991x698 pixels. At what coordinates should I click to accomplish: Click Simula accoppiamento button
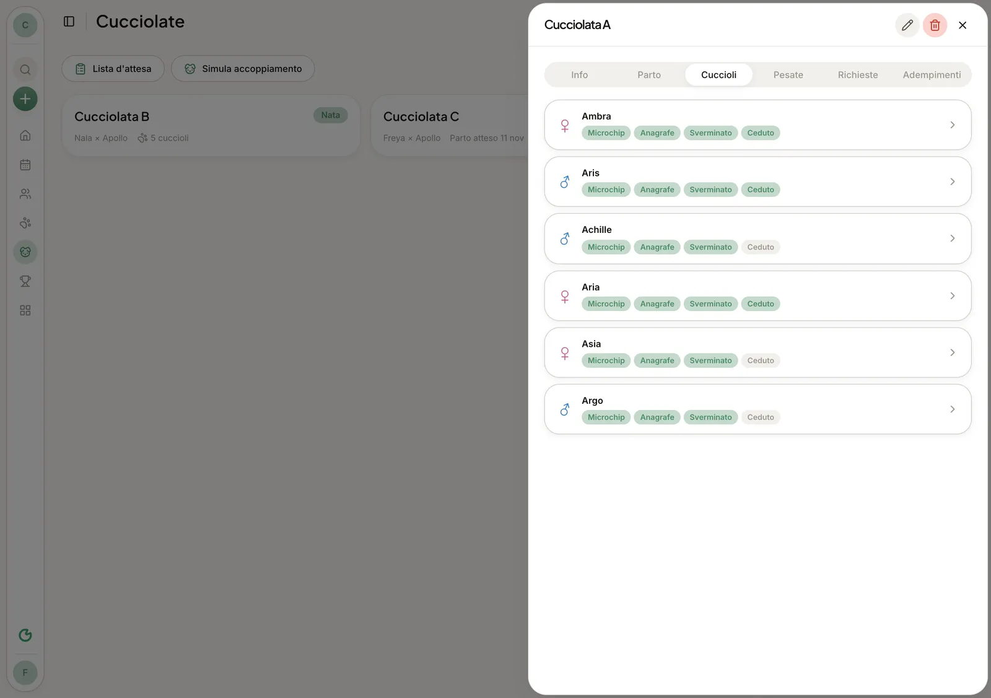[x=243, y=69]
